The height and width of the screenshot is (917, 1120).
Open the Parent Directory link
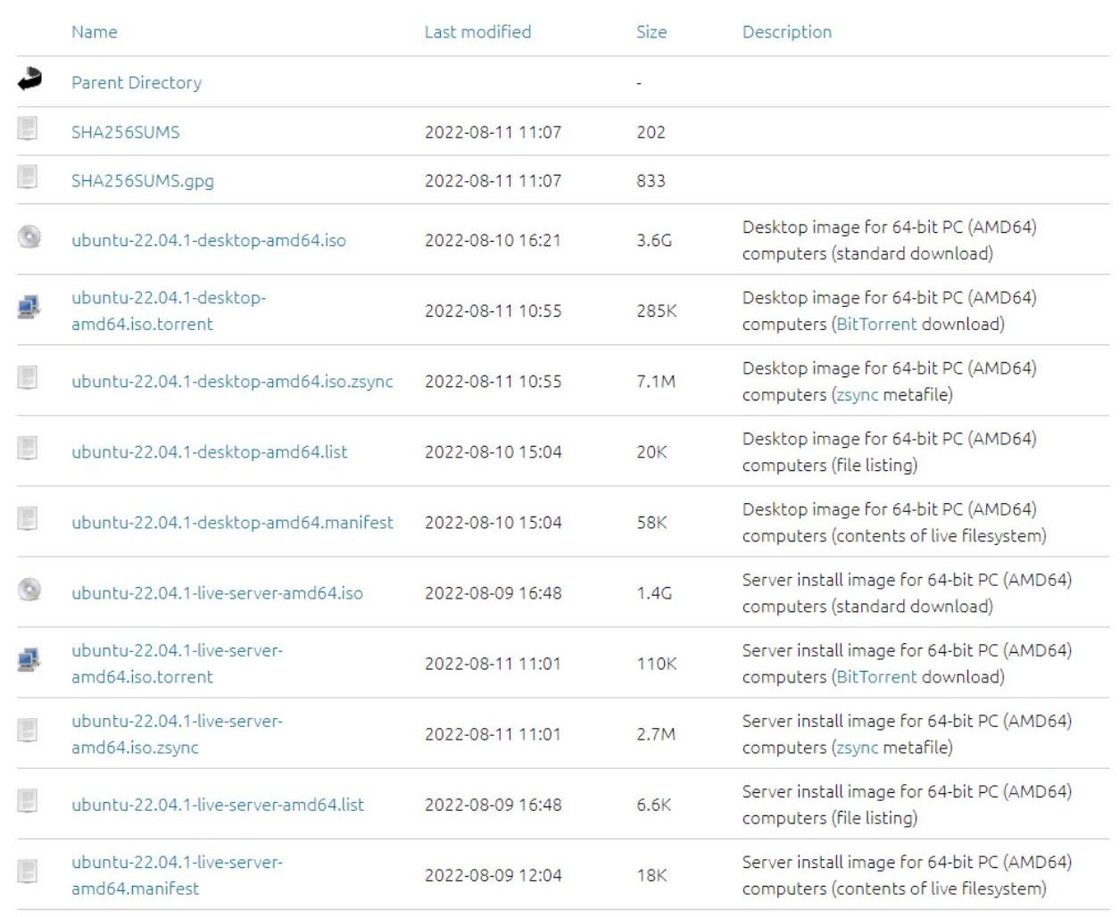coord(137,83)
